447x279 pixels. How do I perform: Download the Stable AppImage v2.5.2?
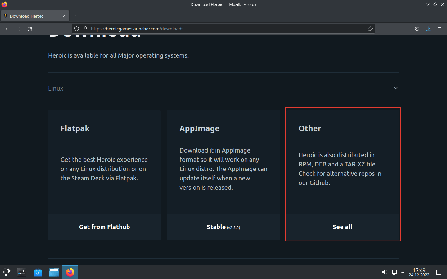click(x=223, y=227)
